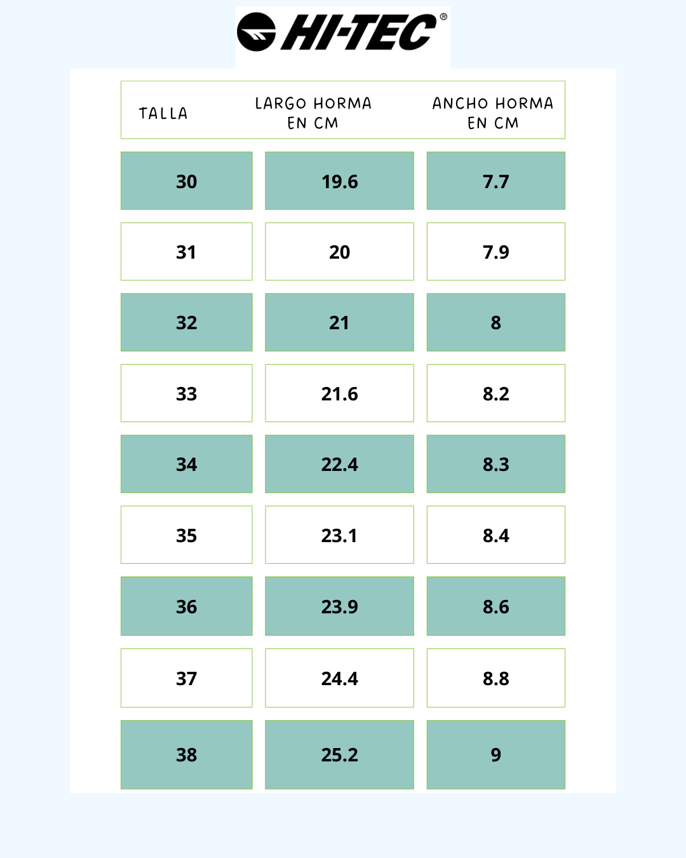This screenshot has width=686, height=858.
Task: Click the 25.2 length cell
Action: pos(339,755)
